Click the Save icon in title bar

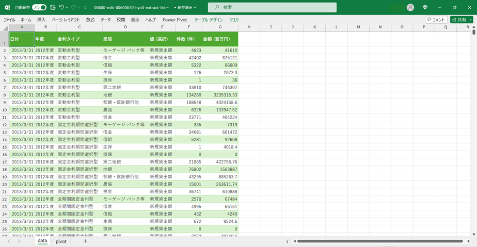coord(53,7)
